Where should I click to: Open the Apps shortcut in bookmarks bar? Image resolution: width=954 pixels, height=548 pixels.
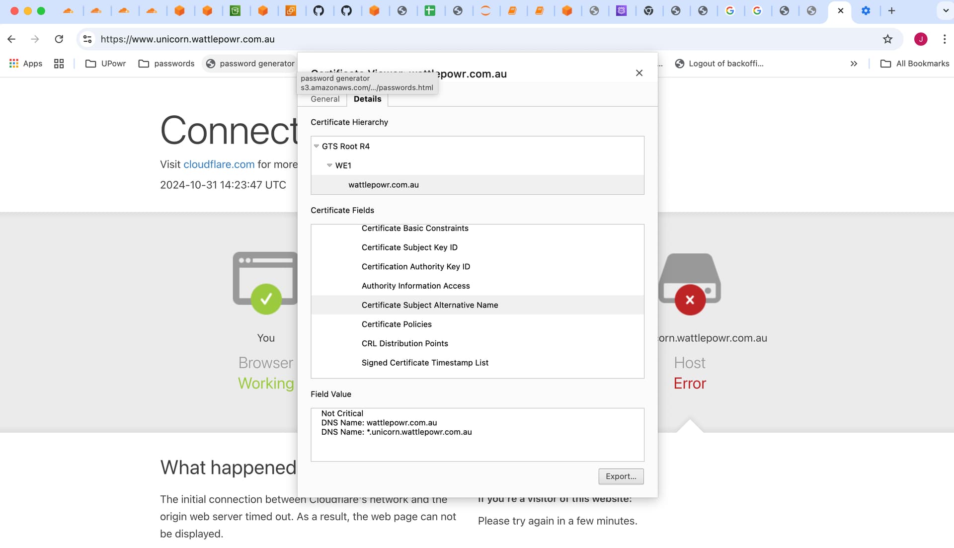click(x=26, y=64)
